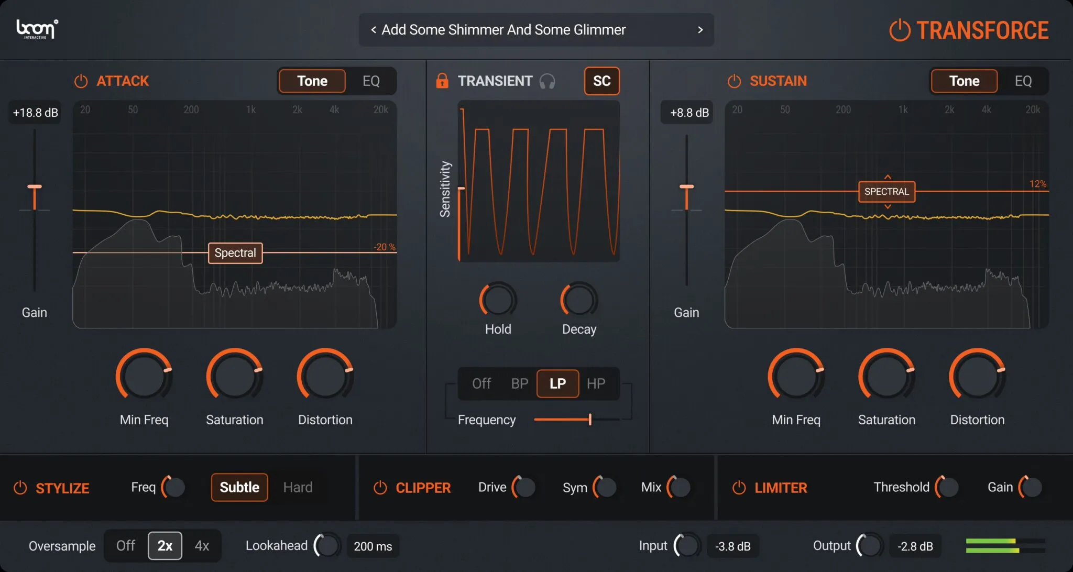Toggle the Limiter power icon
Screen dimensions: 1073x572
click(739, 488)
